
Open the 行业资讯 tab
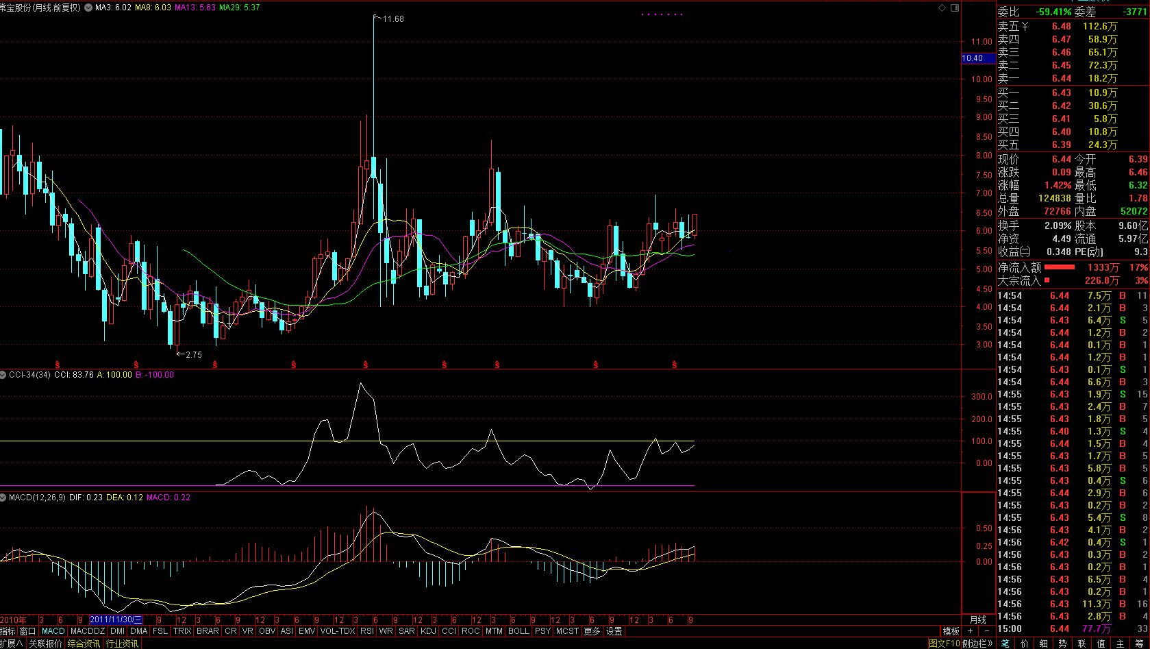coord(122,644)
